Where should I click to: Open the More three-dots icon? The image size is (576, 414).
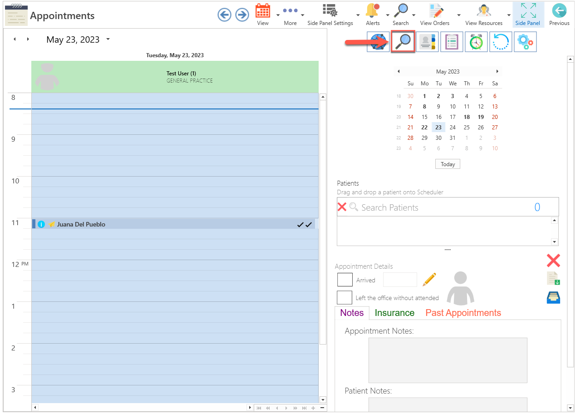click(290, 11)
